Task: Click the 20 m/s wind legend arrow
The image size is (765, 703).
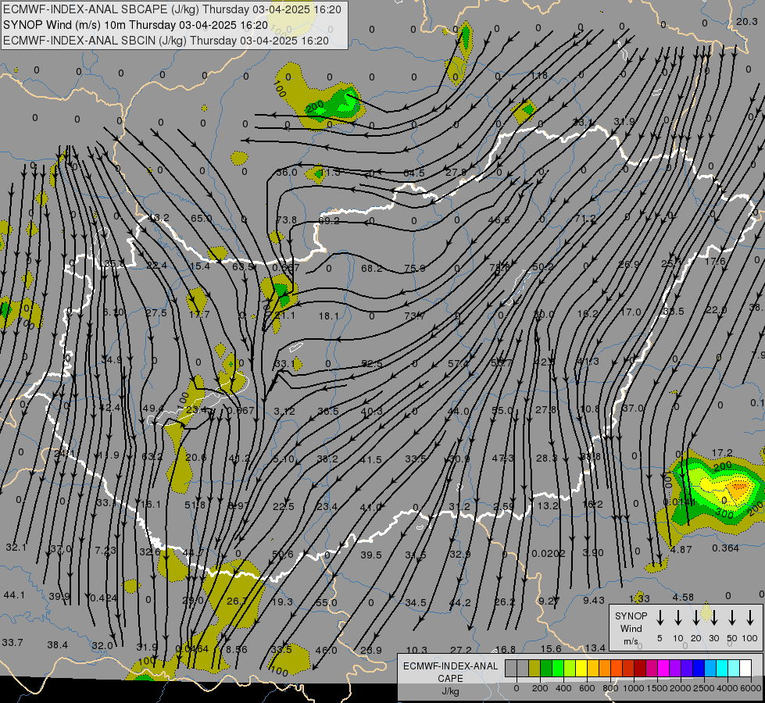Action: (x=696, y=618)
